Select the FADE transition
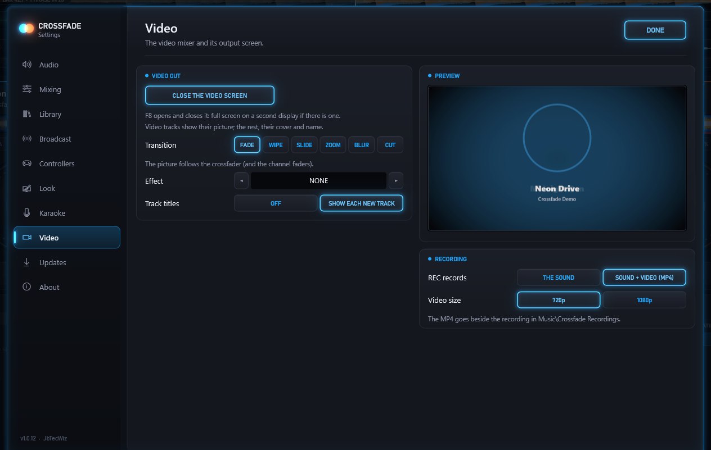 point(247,145)
